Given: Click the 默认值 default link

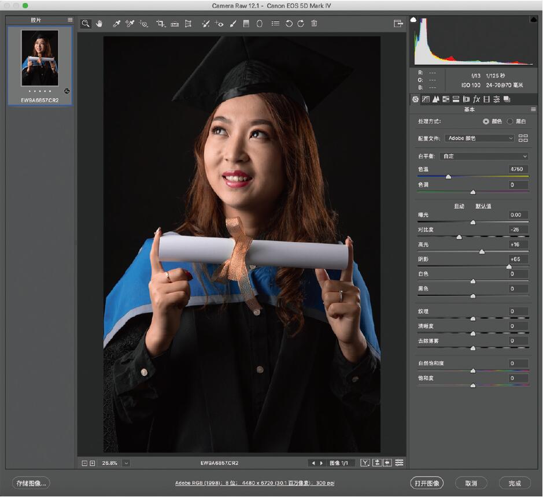Looking at the screenshot, I should 483,206.
